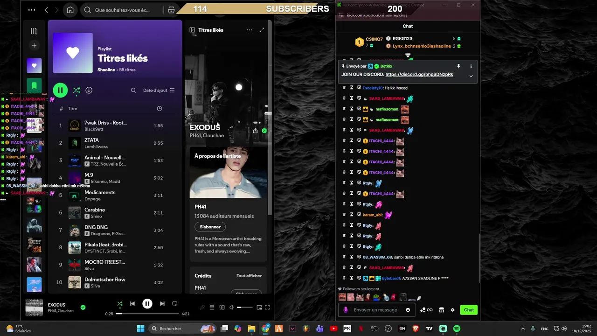
Task: Open the emoji picker in chat
Action: [x=408, y=310]
